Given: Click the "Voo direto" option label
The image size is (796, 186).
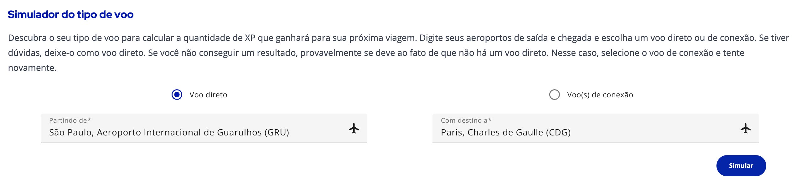Looking at the screenshot, I should pyautogui.click(x=208, y=95).
